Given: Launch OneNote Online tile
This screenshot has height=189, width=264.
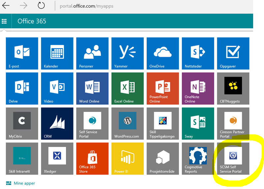Looking at the screenshot, I should click(x=198, y=89).
